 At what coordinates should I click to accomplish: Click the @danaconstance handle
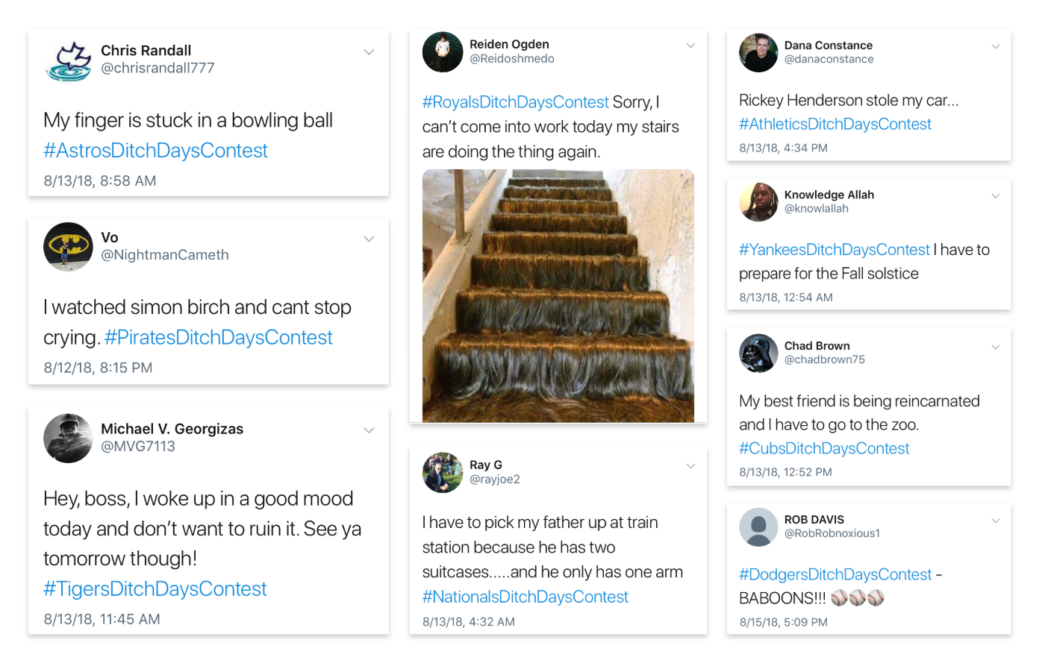click(x=829, y=60)
